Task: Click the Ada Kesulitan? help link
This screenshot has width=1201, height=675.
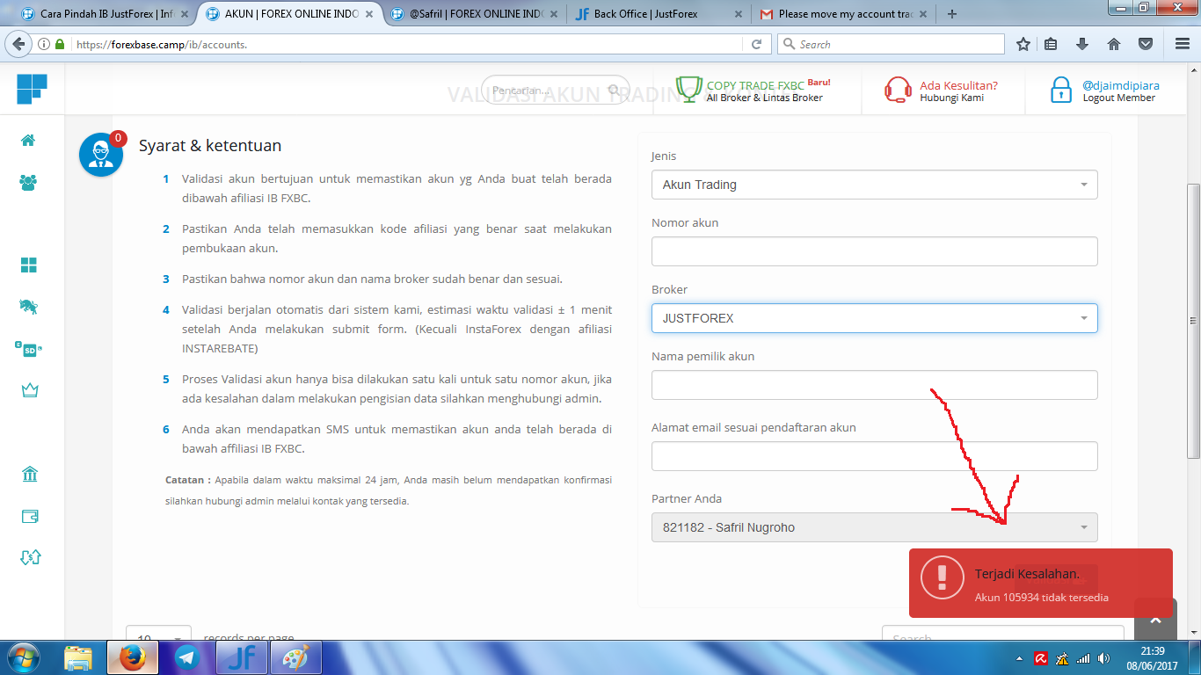Action: click(x=958, y=85)
